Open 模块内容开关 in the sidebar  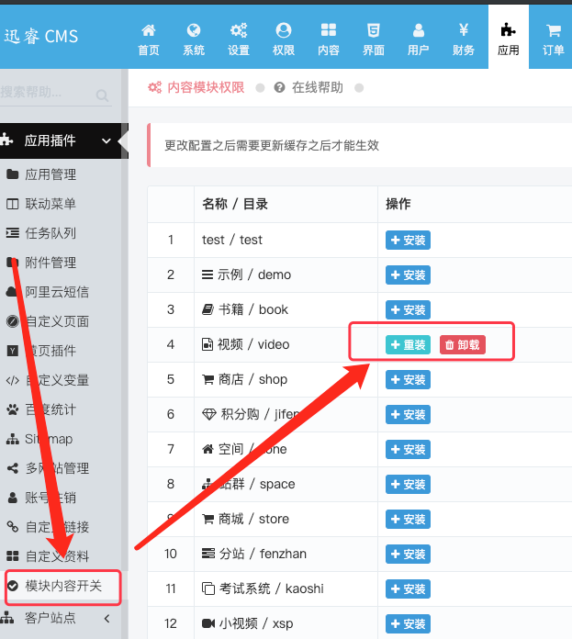(62, 586)
